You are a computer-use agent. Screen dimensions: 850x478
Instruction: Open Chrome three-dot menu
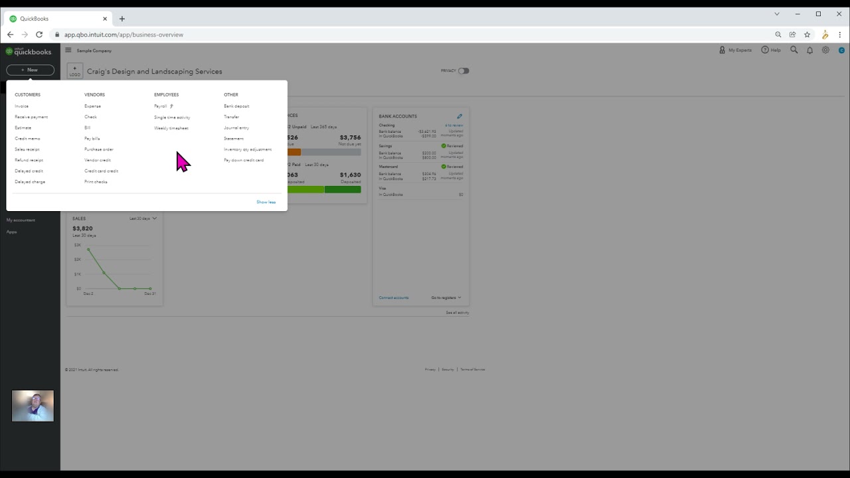tap(840, 35)
